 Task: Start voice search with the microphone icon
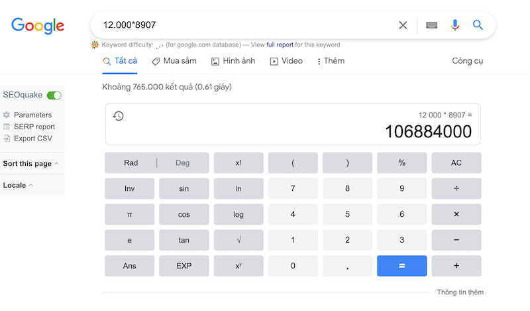(455, 25)
